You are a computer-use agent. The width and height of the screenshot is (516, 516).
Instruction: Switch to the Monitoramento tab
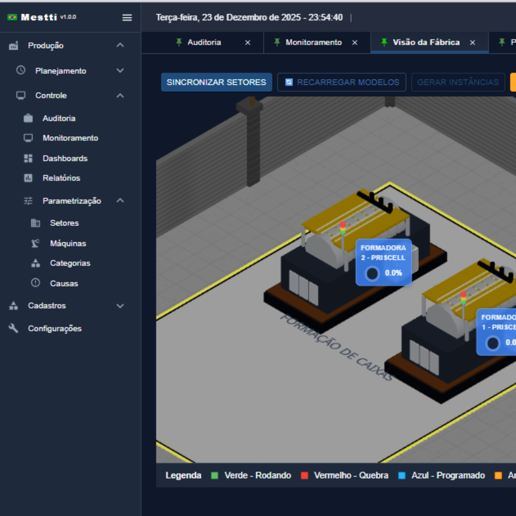point(313,42)
